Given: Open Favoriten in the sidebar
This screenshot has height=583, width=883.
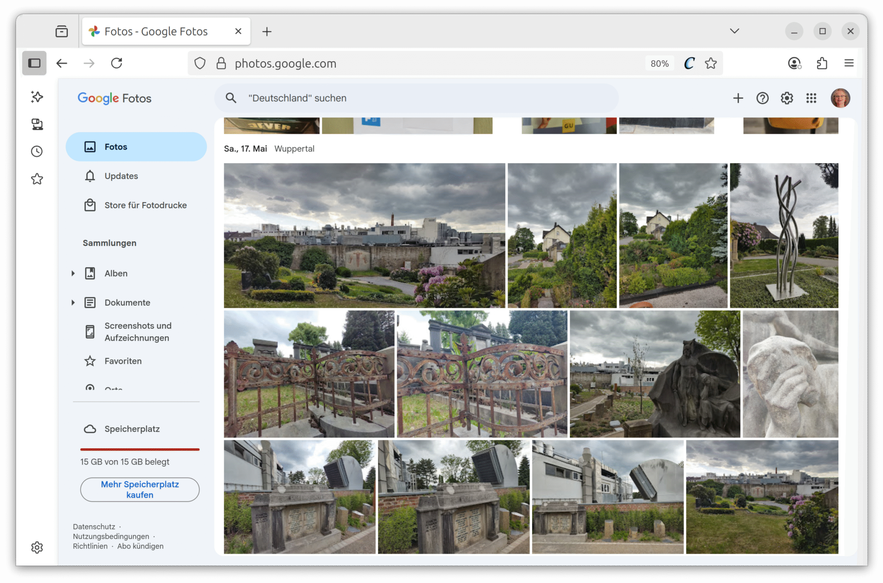Looking at the screenshot, I should click(x=123, y=361).
